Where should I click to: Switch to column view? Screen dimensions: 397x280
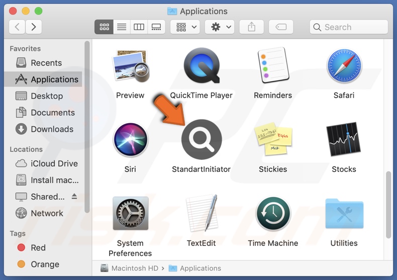pos(139,27)
